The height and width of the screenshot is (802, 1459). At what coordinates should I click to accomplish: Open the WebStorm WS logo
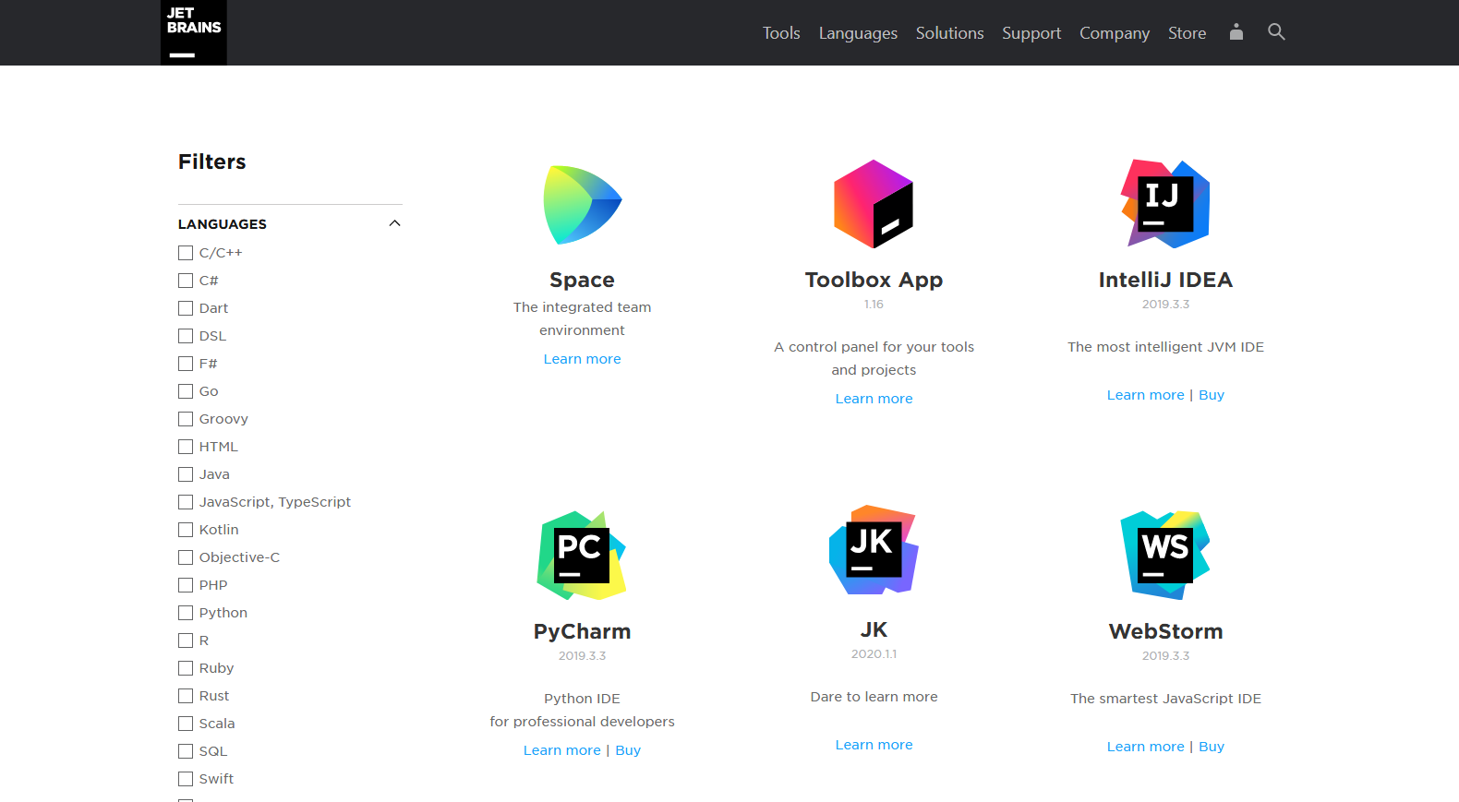pos(1165,556)
